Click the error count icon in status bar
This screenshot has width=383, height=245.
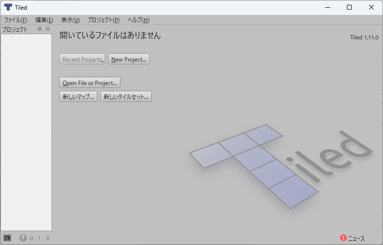pos(23,238)
